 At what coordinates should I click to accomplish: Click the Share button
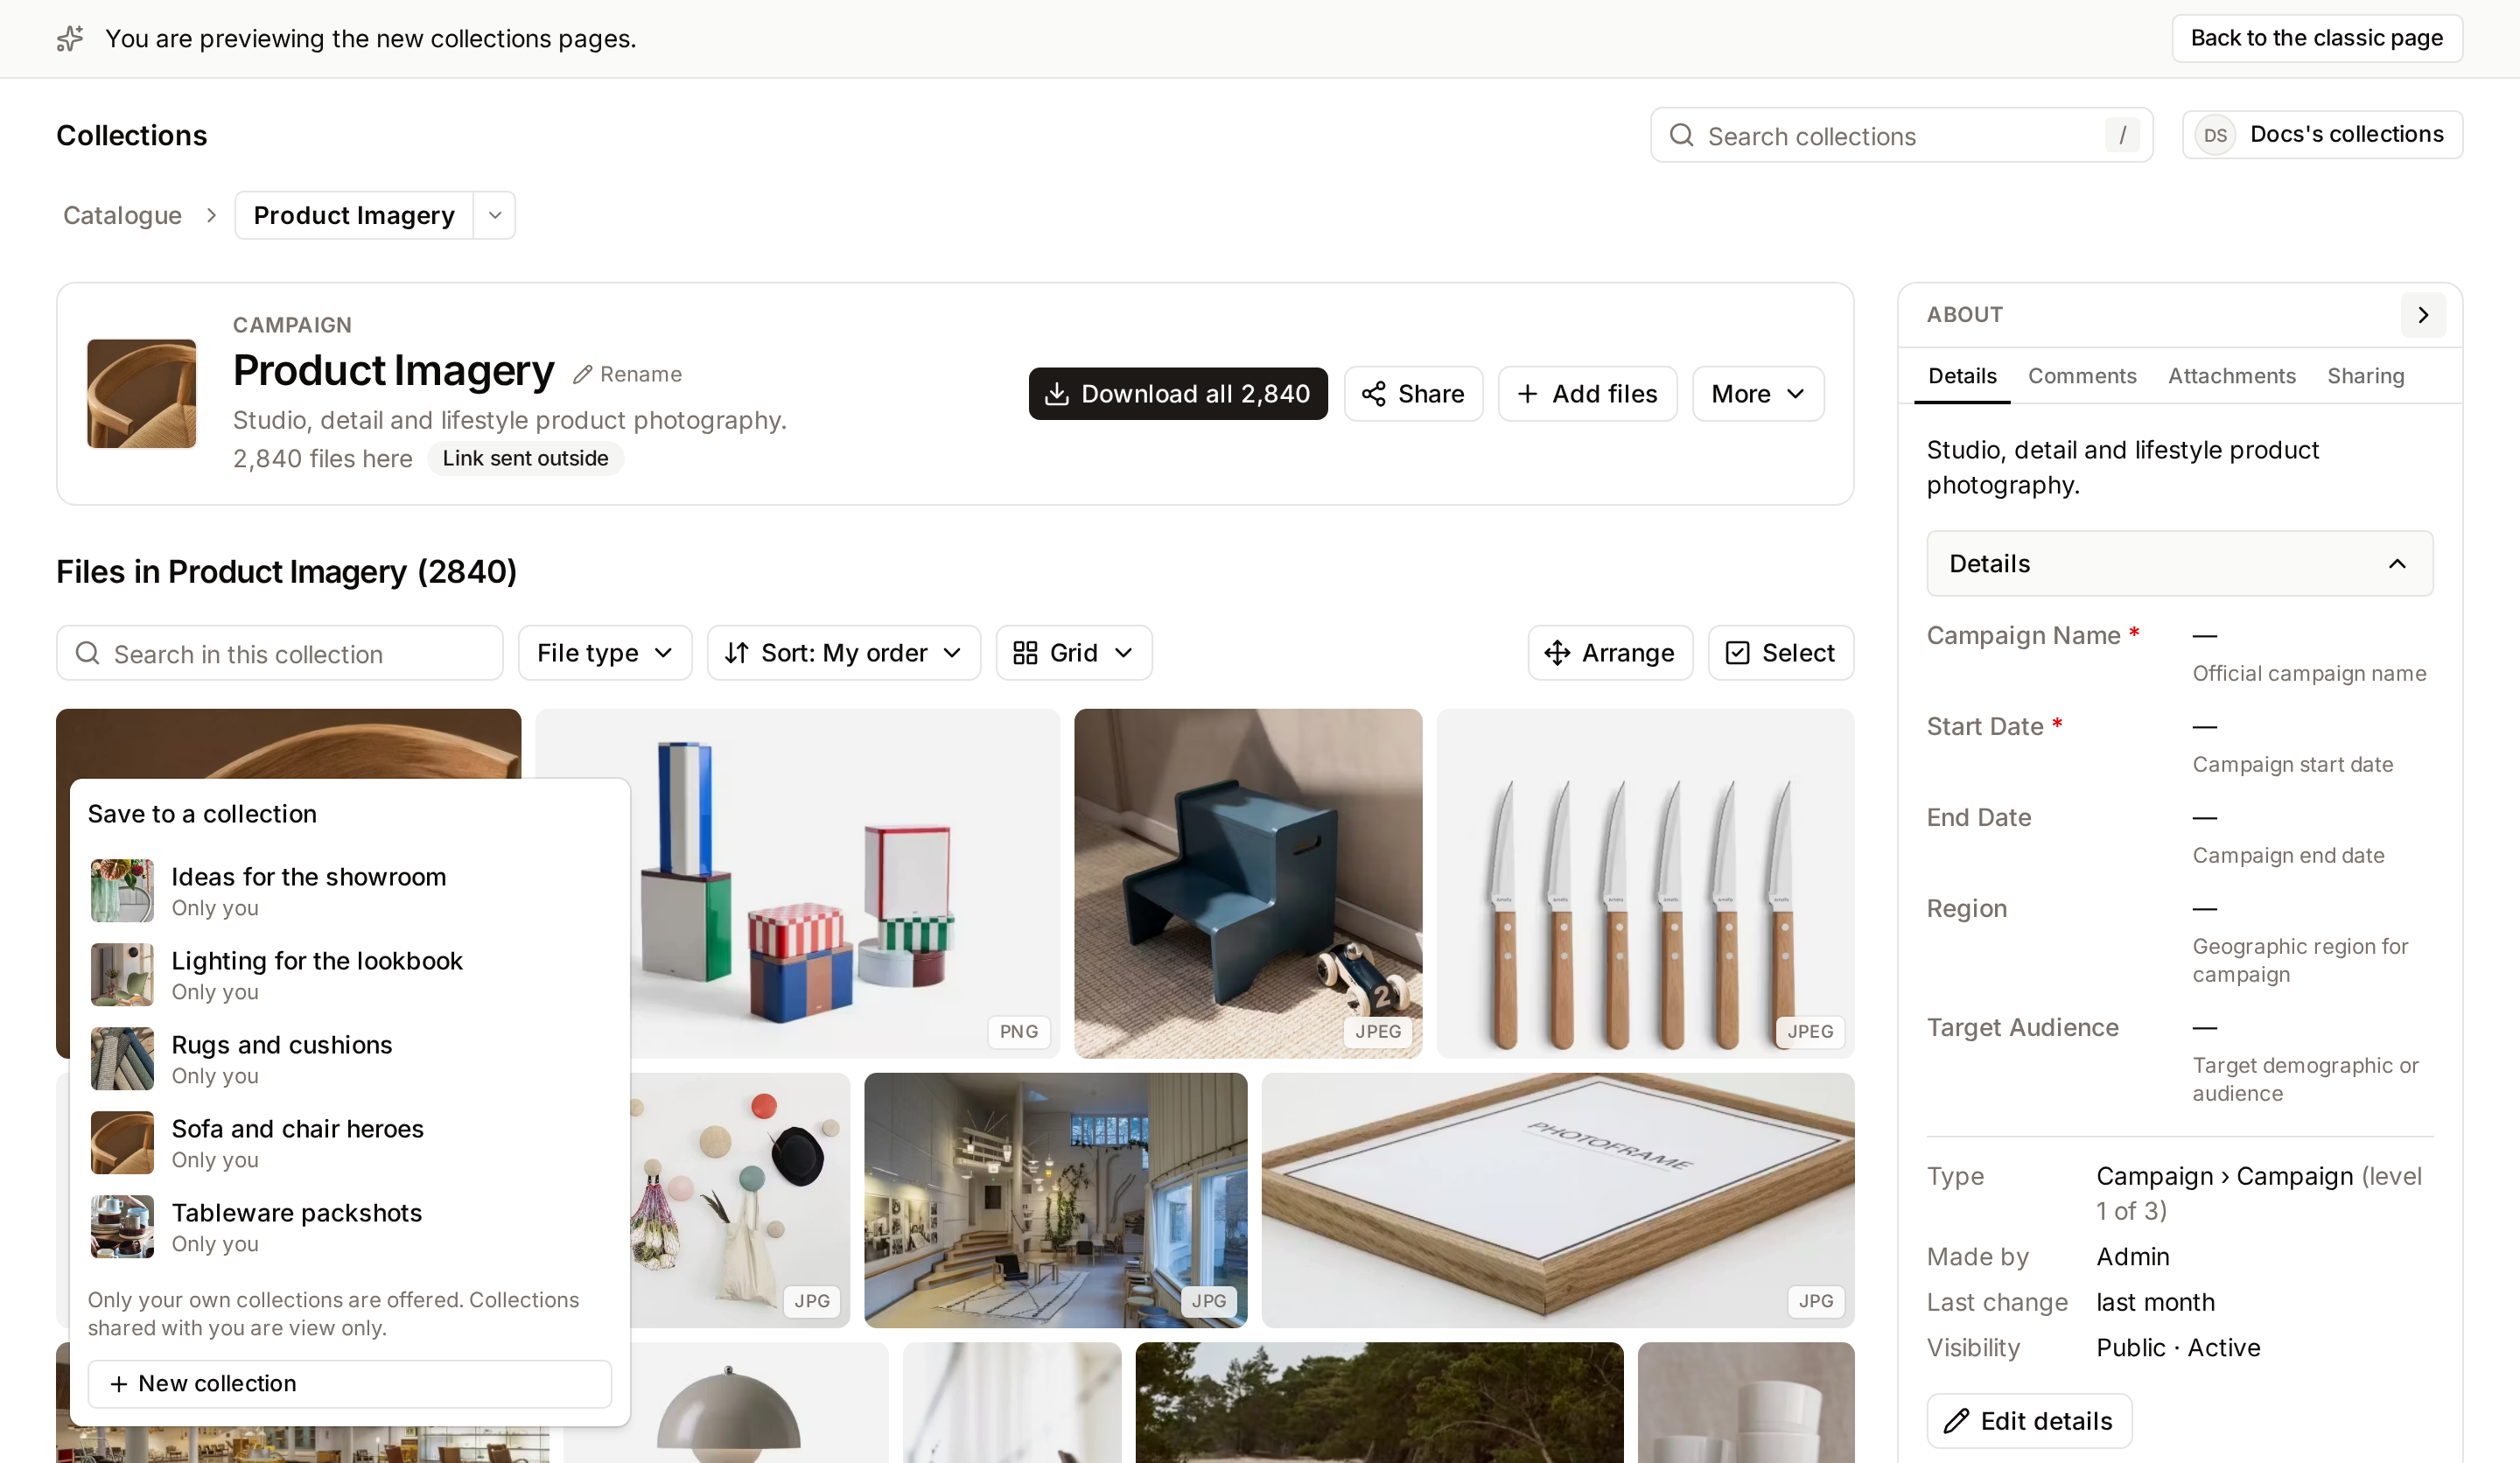point(1413,394)
